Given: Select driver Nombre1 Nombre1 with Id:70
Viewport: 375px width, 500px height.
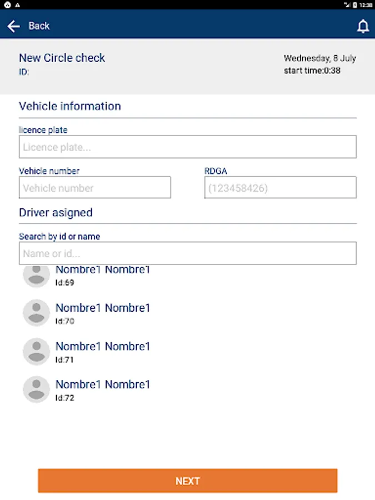Looking at the screenshot, I should 103,313.
